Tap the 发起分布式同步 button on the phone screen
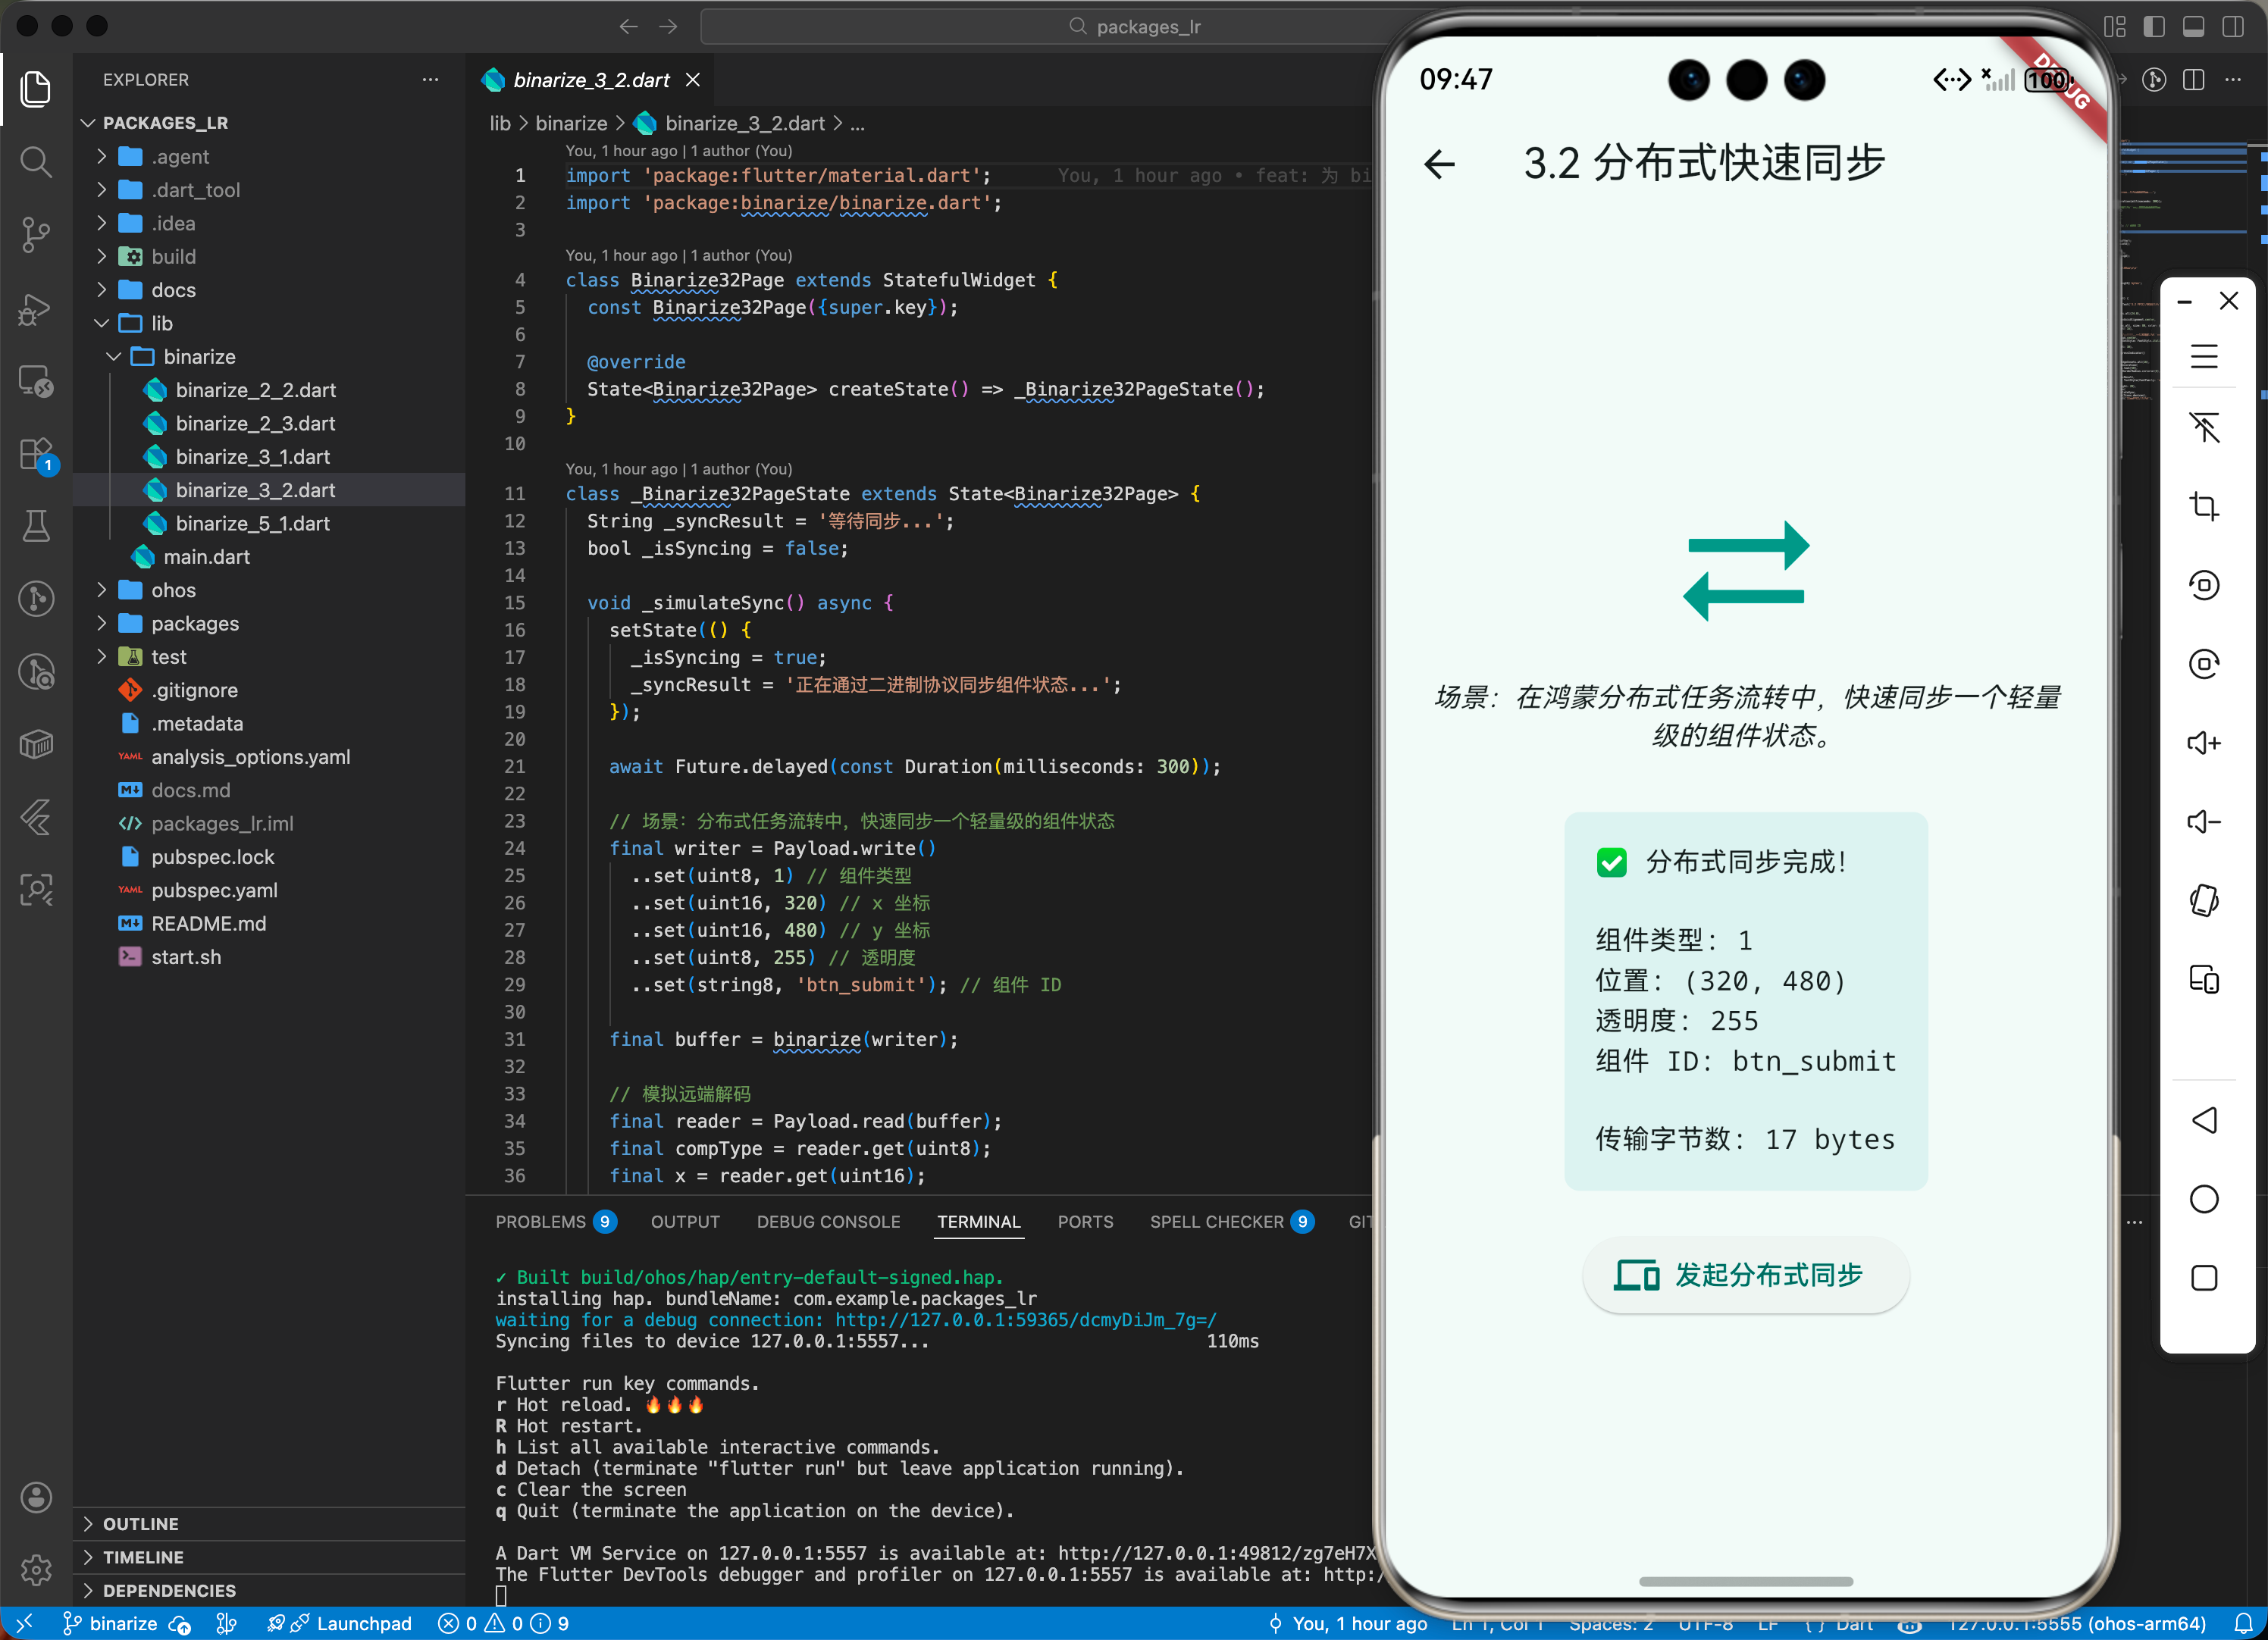Viewport: 2268px width, 1640px height. [x=1744, y=1276]
